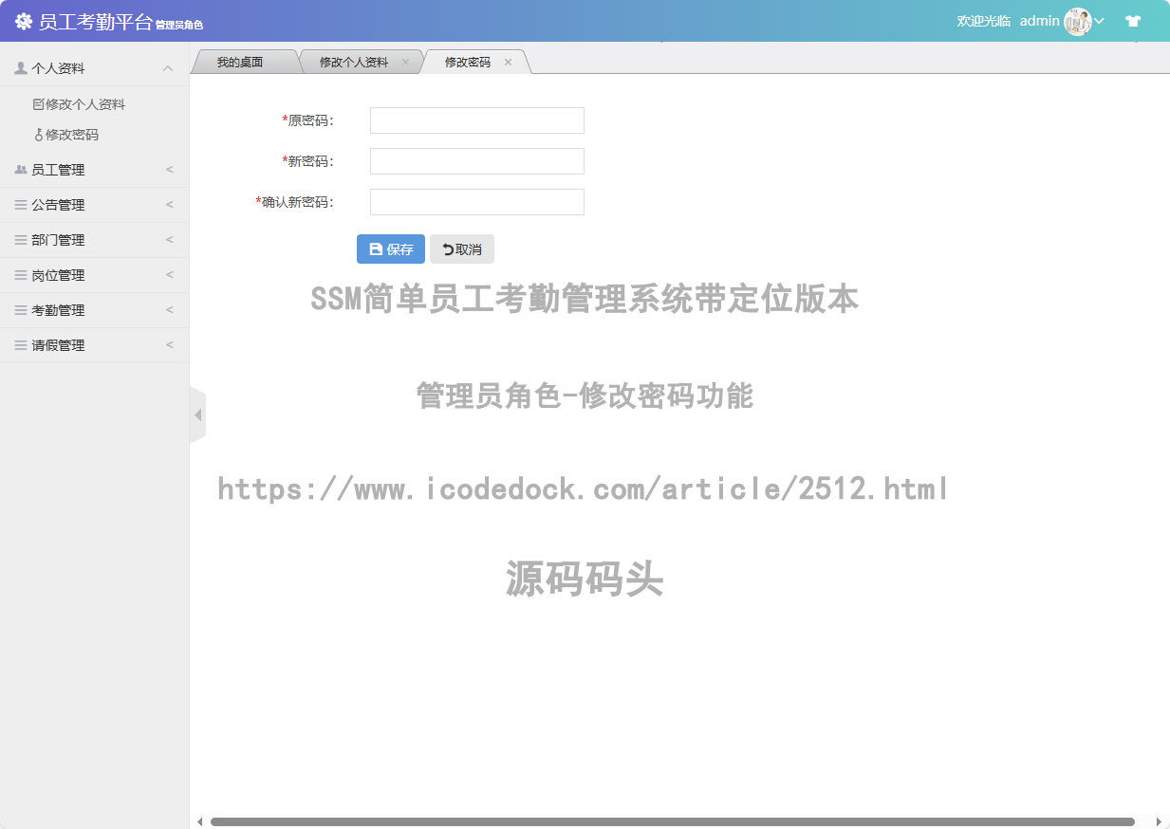Click the form icon beside 修改个人资料
This screenshot has width=1170, height=829.
39,104
